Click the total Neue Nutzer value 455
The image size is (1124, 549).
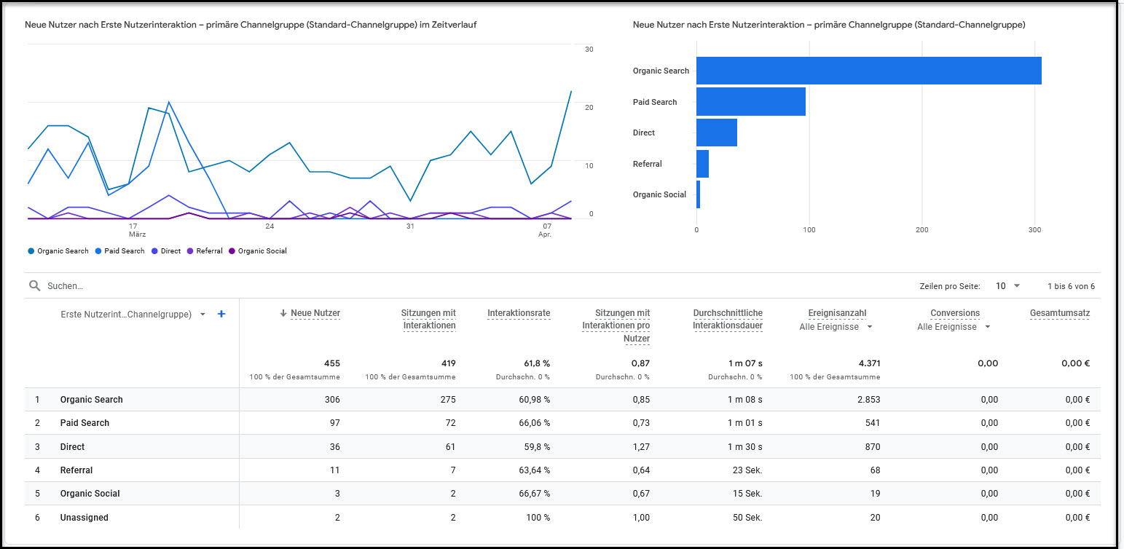pyautogui.click(x=332, y=363)
